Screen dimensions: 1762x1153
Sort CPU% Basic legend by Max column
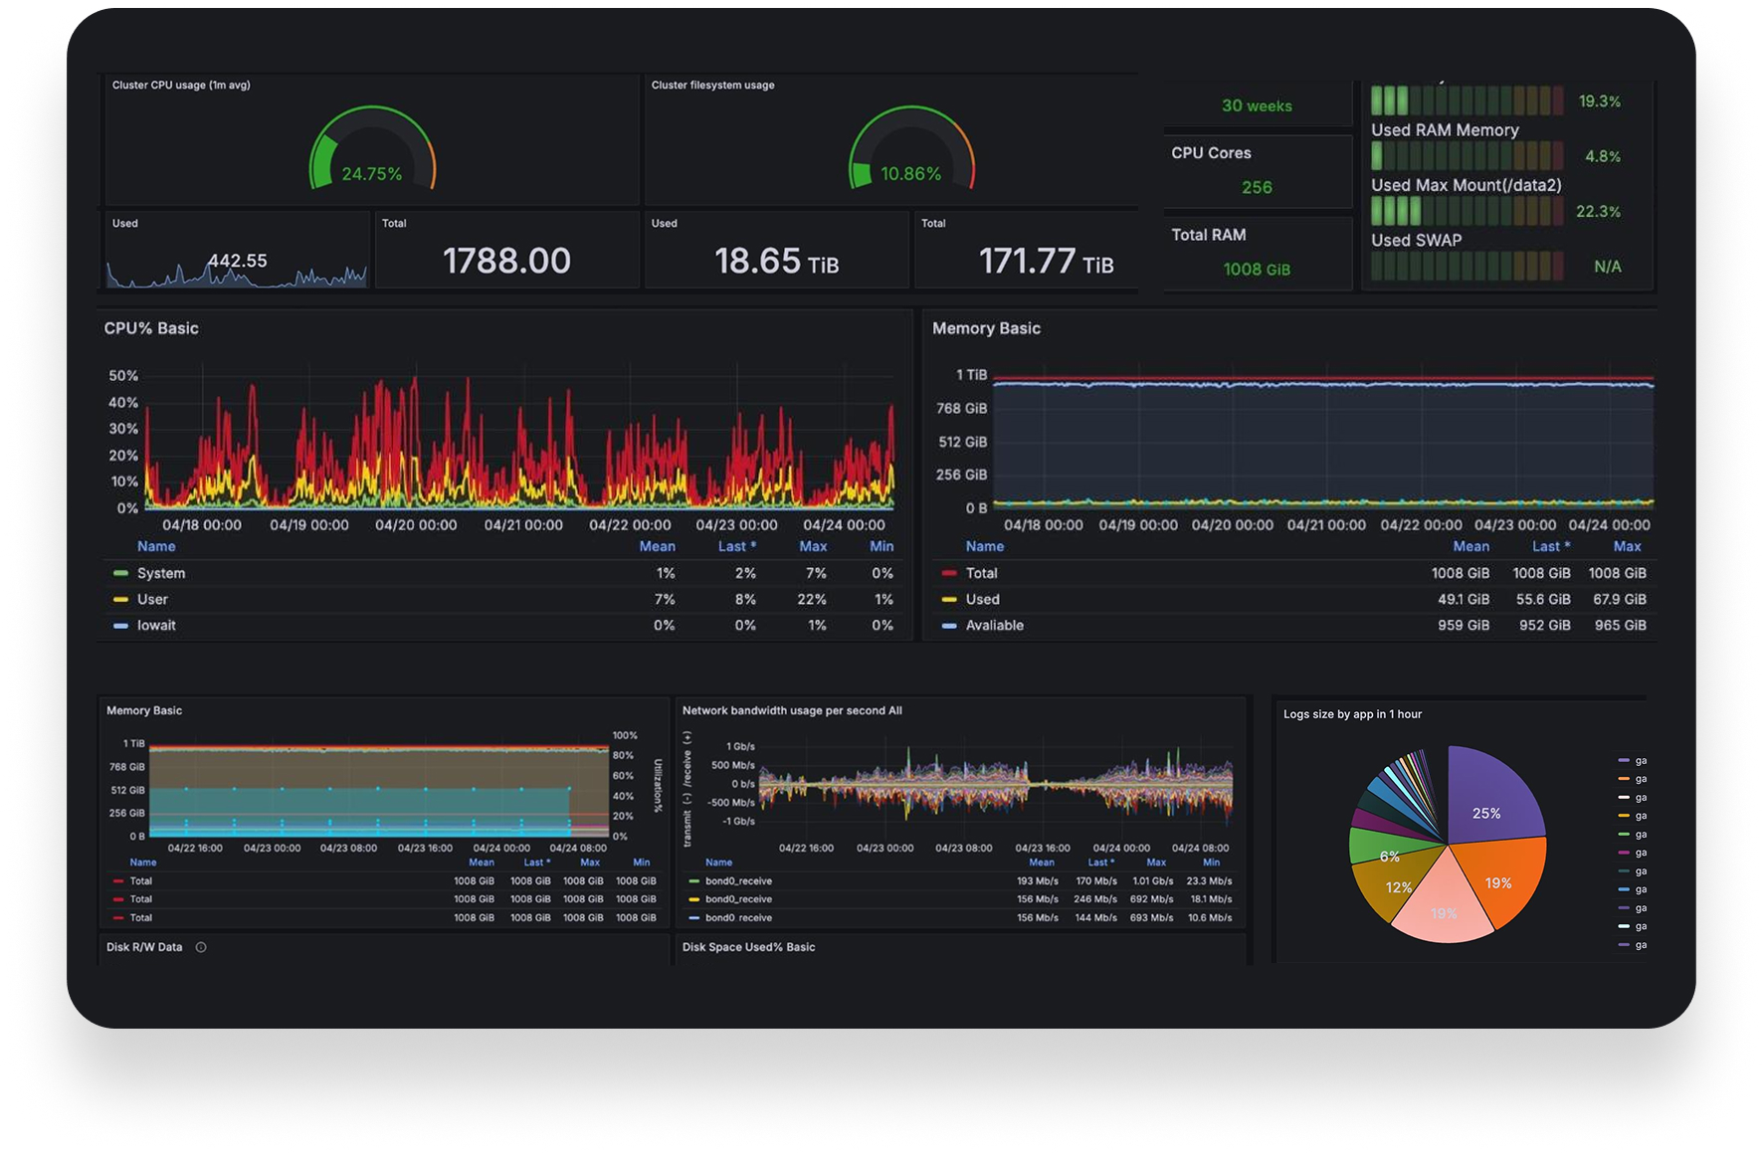[x=813, y=546]
